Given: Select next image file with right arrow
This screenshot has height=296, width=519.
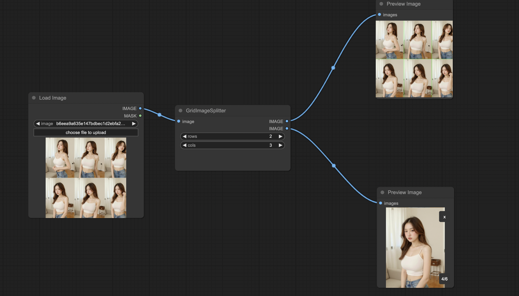Looking at the screenshot, I should tap(134, 124).
